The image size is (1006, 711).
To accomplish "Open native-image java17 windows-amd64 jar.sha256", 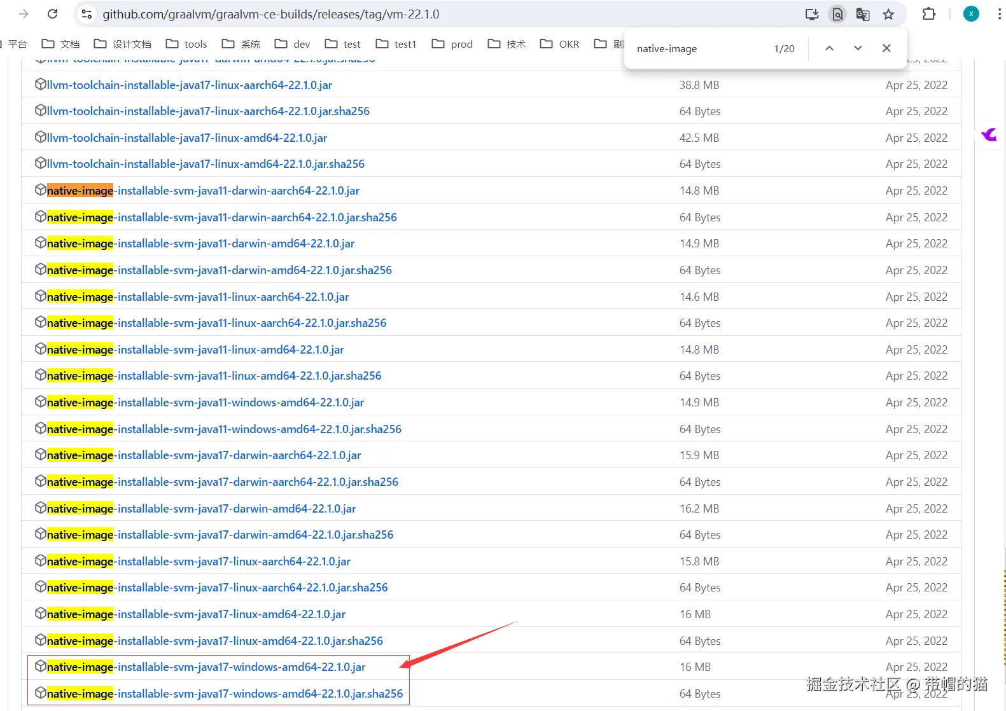I will [x=225, y=694].
